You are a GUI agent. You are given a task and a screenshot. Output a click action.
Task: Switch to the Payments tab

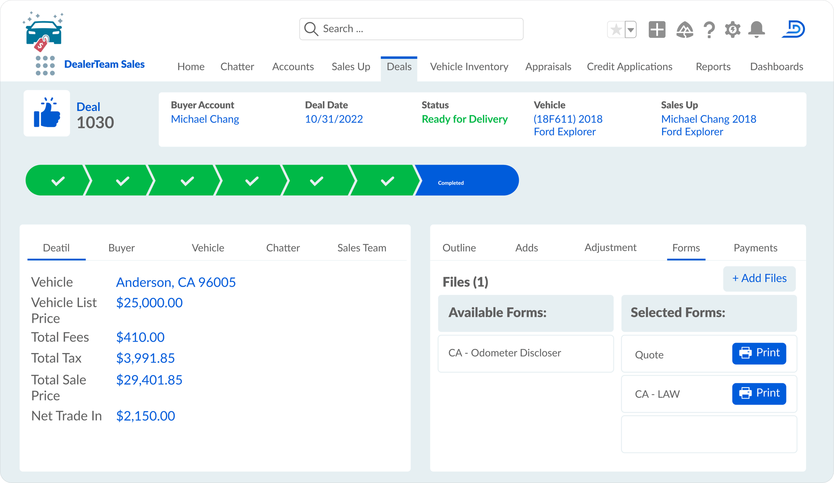tap(755, 248)
